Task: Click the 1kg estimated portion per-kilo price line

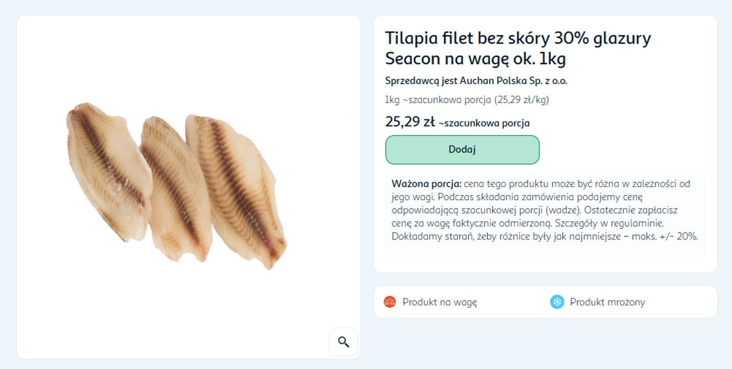Action: pos(466,99)
